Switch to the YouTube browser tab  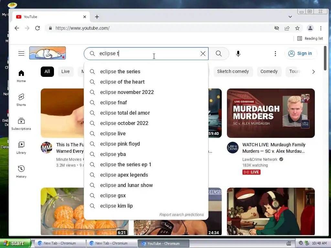tap(51, 17)
